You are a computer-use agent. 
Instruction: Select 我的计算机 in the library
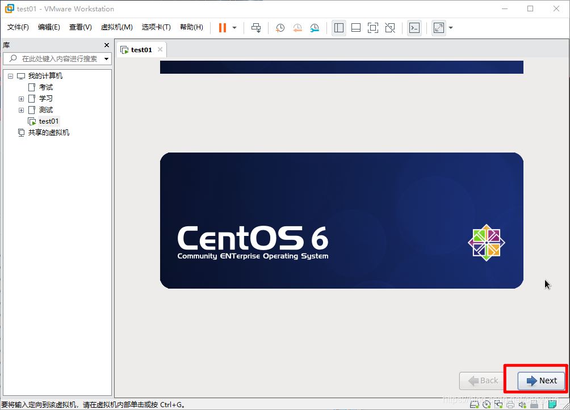coord(45,76)
